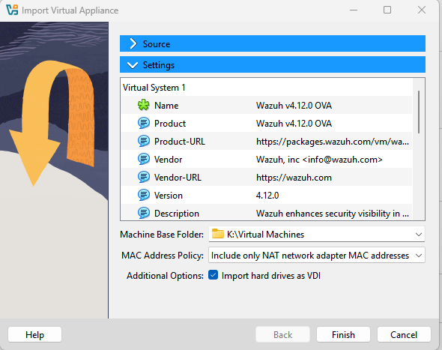The width and height of the screenshot is (442, 350).
Task: Click the Finish button
Action: point(343,334)
